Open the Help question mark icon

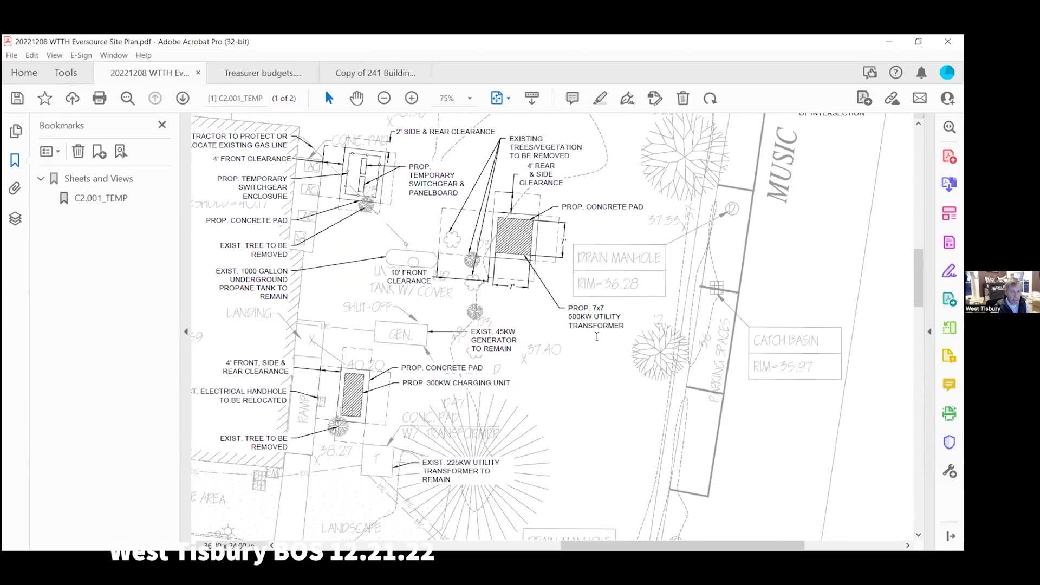(896, 73)
